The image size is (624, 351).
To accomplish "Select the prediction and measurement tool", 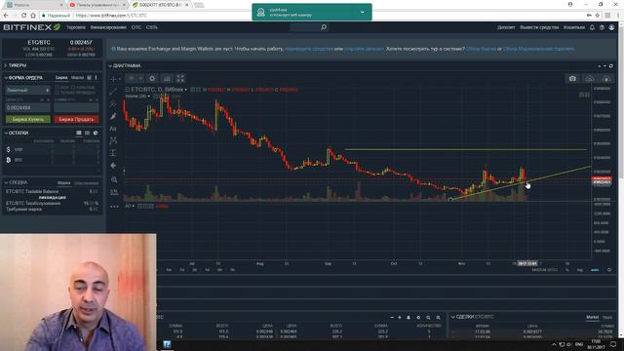I will (x=113, y=153).
